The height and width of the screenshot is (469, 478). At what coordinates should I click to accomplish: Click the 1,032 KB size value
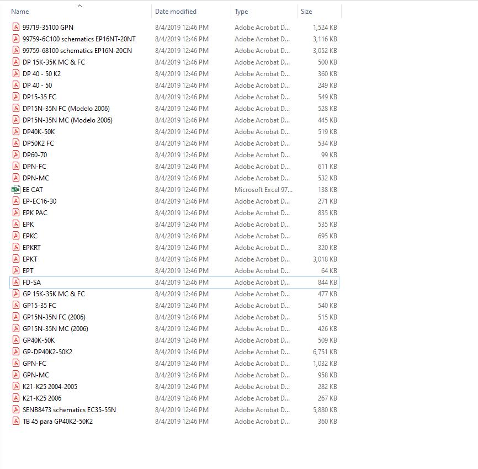[325, 363]
